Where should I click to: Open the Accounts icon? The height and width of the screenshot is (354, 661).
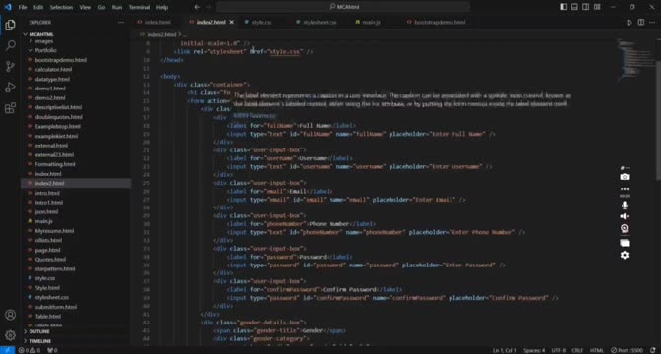(10, 315)
